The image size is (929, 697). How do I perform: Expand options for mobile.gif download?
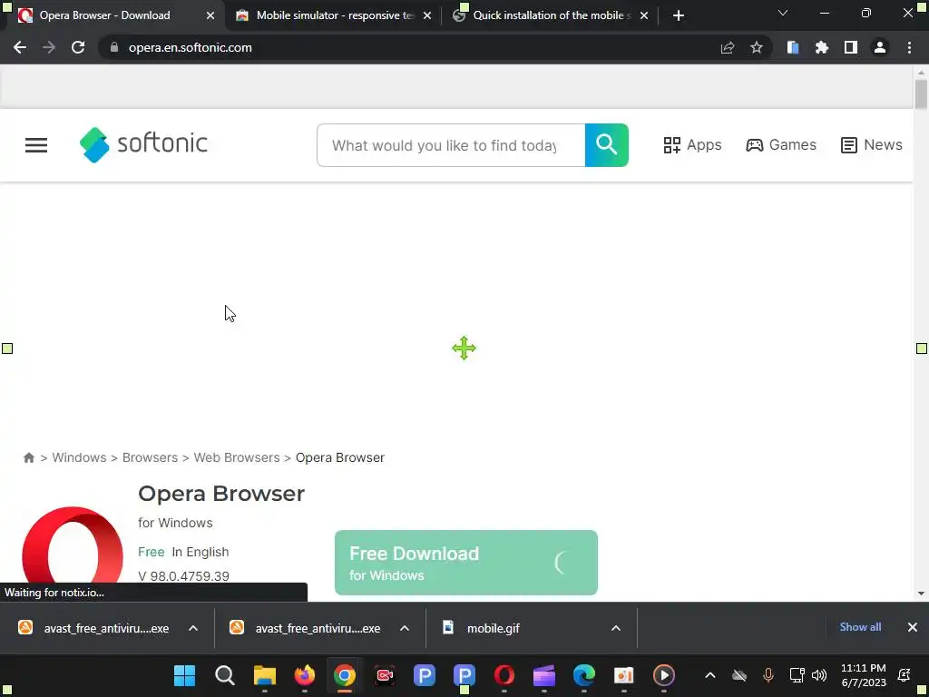616,628
